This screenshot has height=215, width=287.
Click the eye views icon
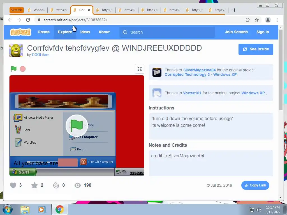click(78, 185)
